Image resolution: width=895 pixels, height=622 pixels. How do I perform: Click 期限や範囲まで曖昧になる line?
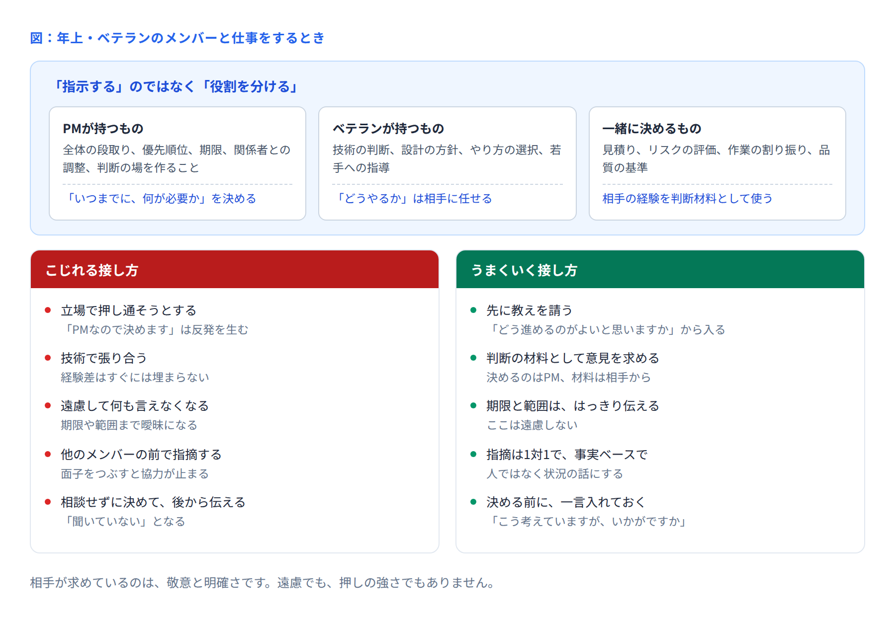[x=129, y=425]
